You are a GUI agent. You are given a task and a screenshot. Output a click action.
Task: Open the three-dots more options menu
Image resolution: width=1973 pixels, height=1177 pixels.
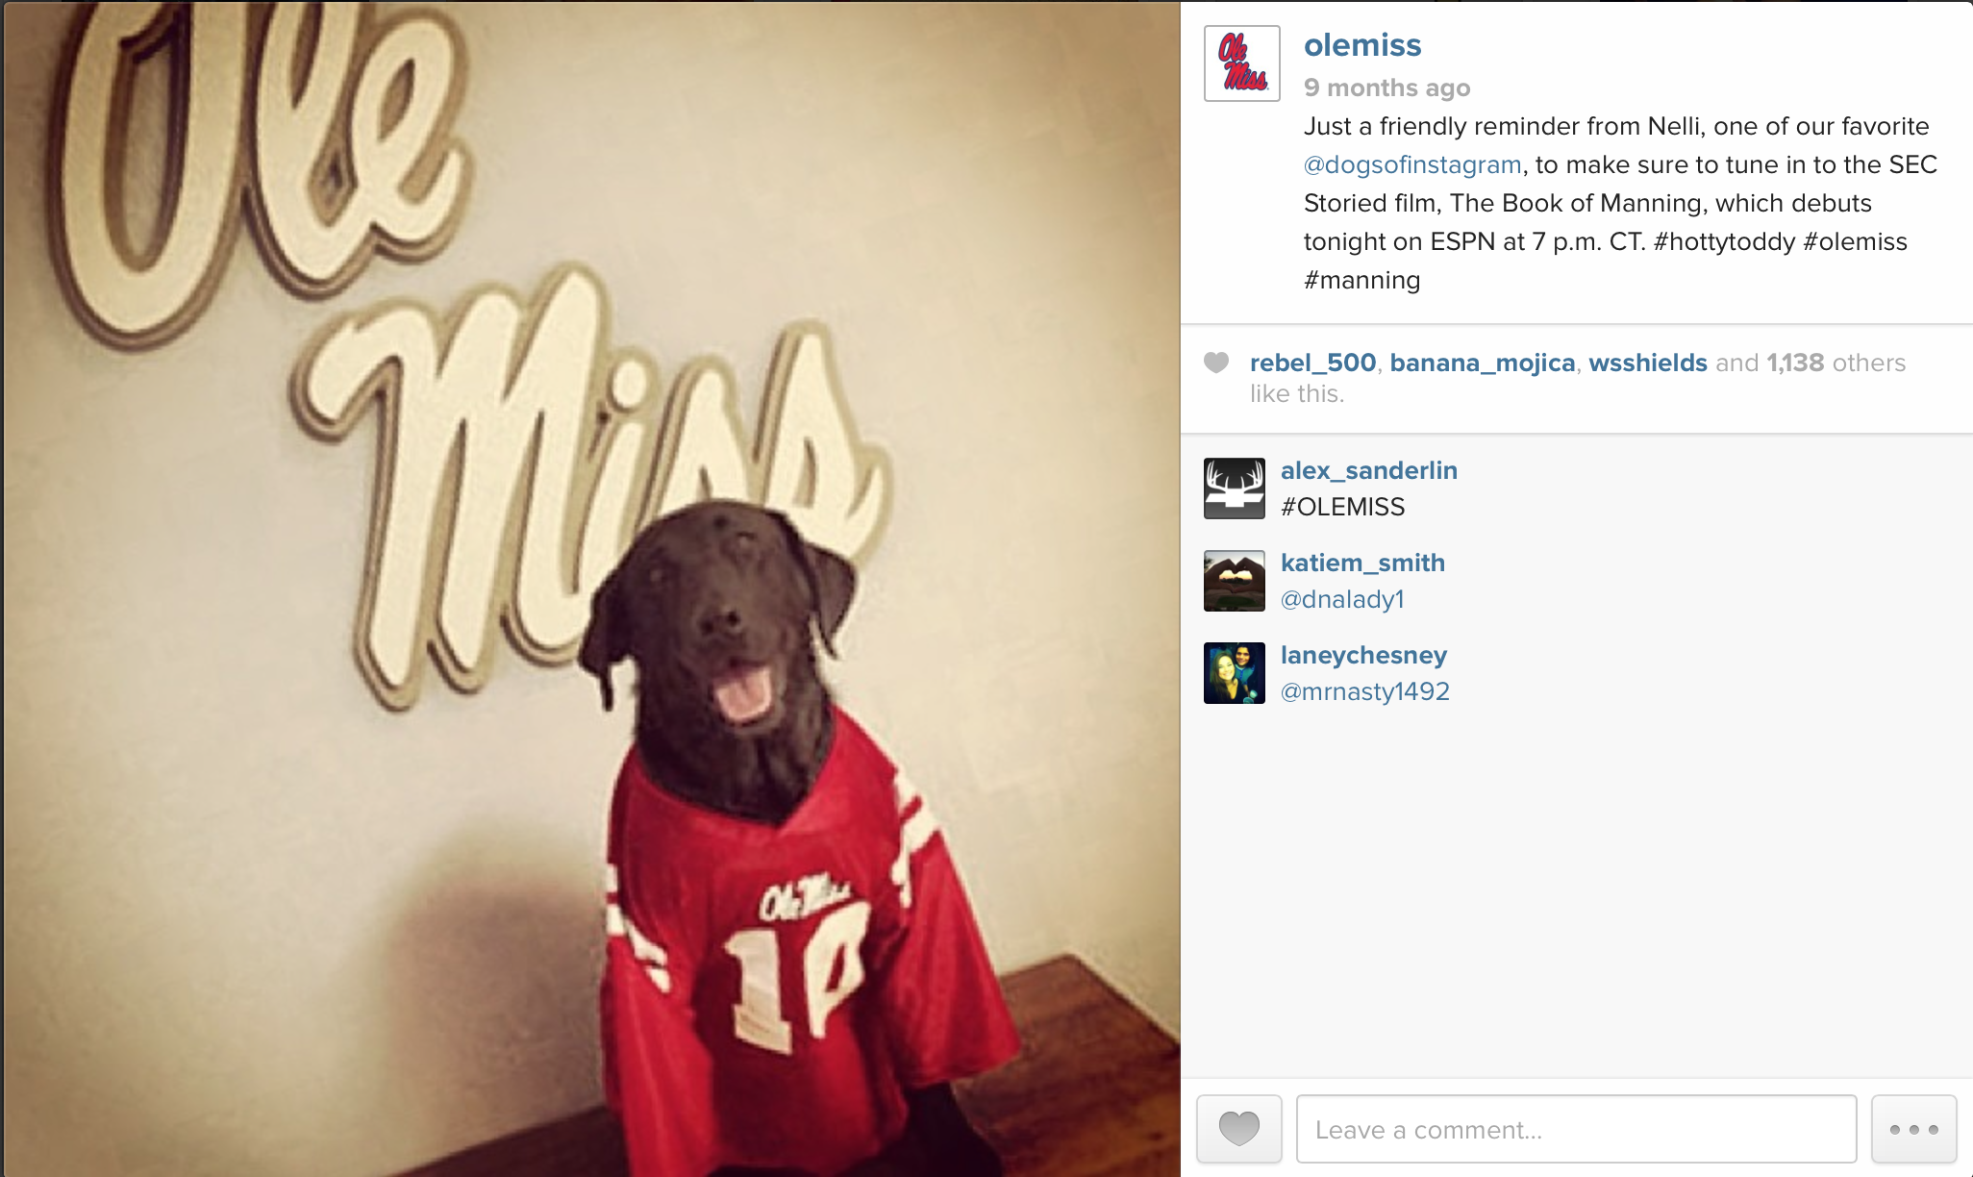tap(1913, 1129)
